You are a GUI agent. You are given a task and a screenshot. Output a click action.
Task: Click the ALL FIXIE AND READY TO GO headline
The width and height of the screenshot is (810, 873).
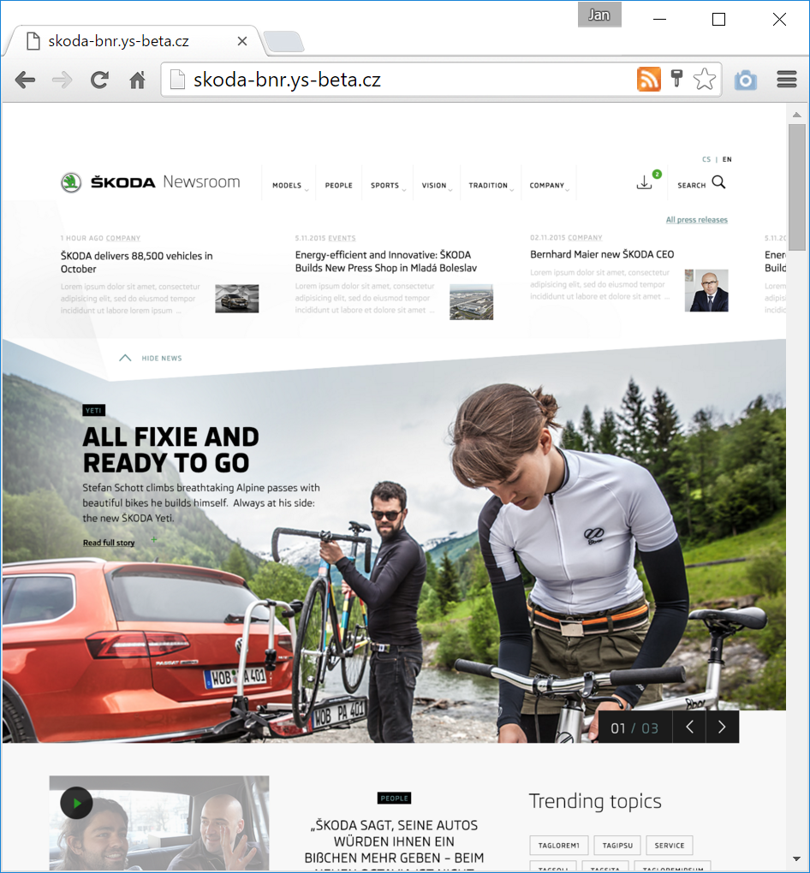pos(170,450)
